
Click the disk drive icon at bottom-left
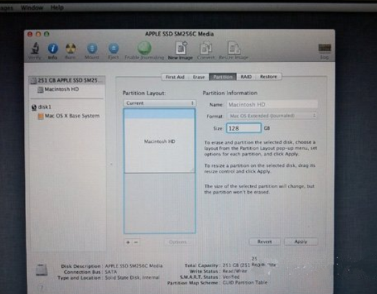[x=41, y=269]
